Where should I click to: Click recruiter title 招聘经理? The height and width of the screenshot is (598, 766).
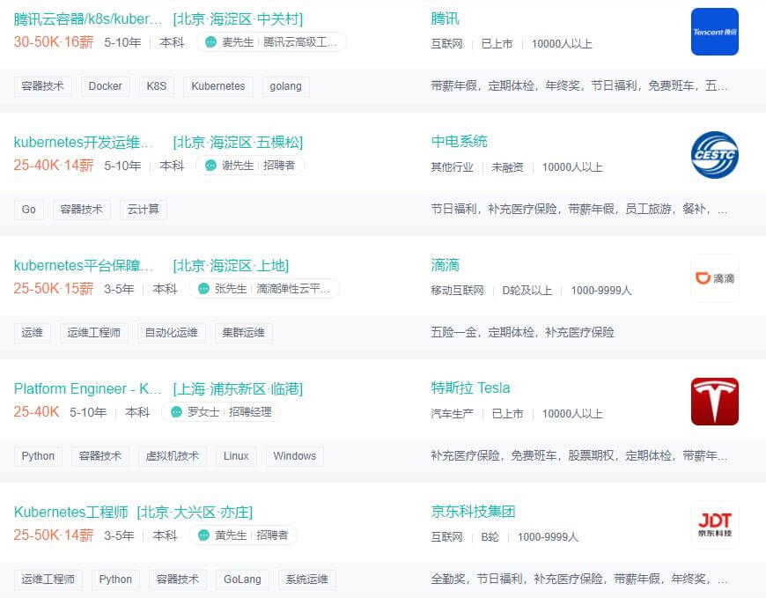click(250, 412)
